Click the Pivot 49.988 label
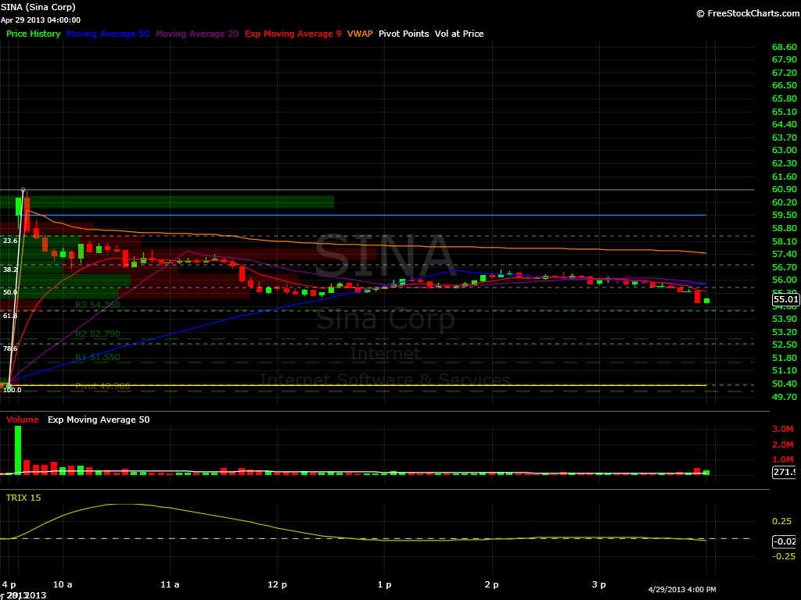The width and height of the screenshot is (801, 600). coord(102,386)
